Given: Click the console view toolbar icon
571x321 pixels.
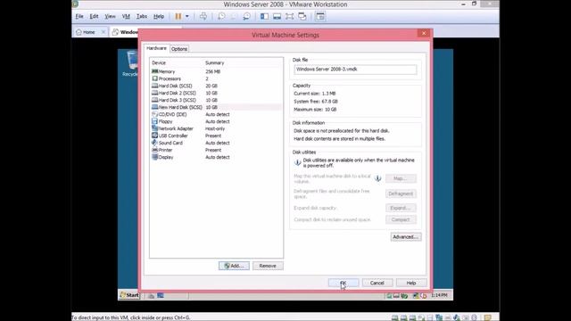Looking at the screenshot, I should pos(320,16).
